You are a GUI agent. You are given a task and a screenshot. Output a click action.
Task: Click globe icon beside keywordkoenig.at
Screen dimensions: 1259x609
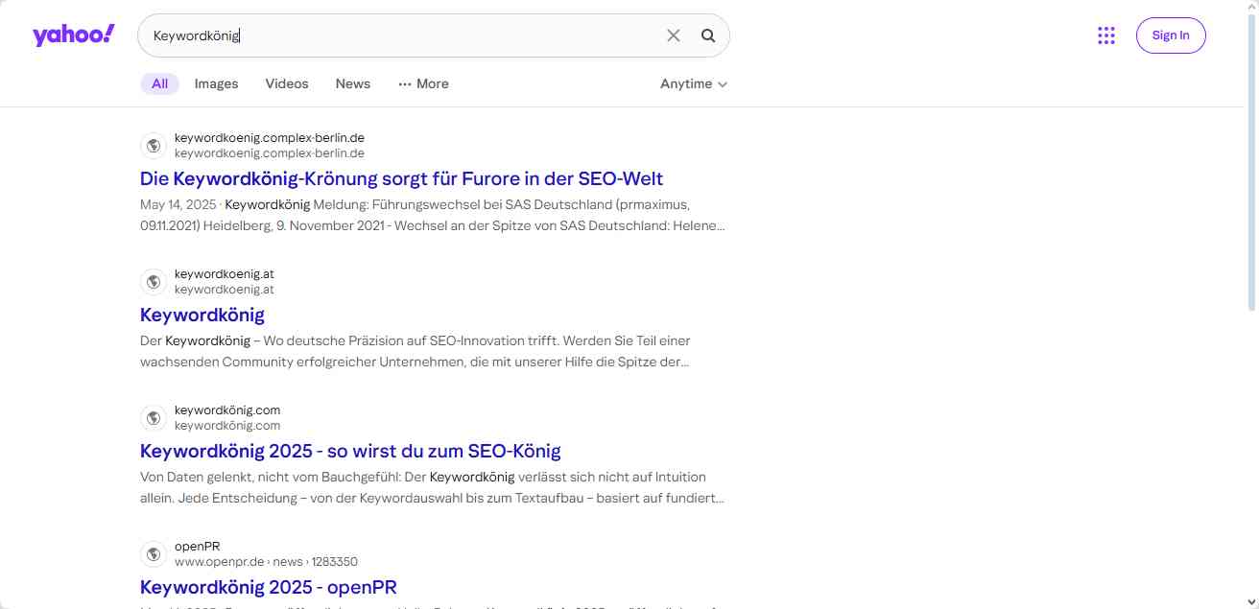(x=153, y=282)
